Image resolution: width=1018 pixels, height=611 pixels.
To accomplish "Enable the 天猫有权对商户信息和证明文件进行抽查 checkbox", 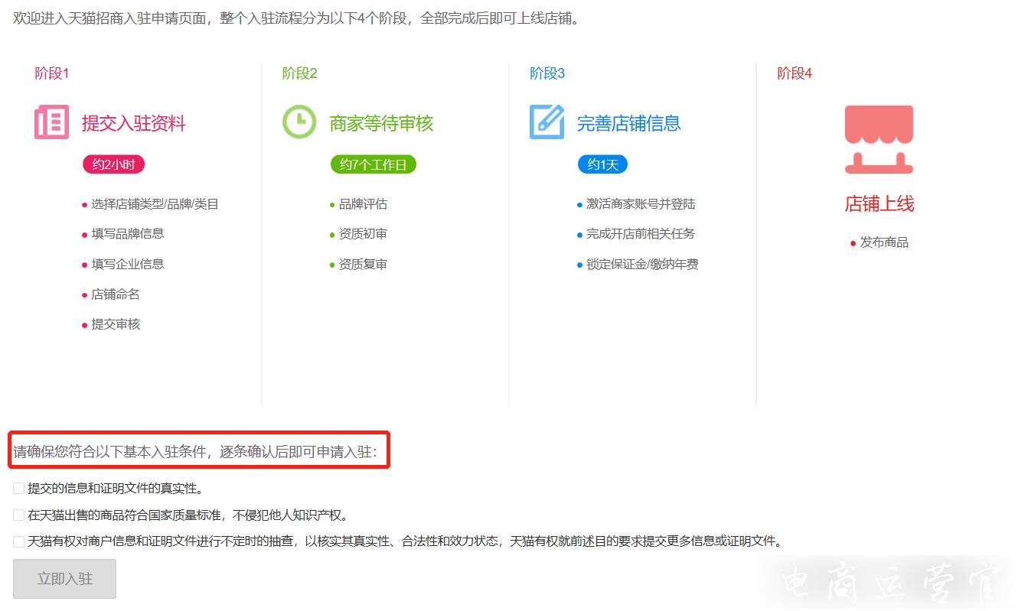I will click(18, 541).
